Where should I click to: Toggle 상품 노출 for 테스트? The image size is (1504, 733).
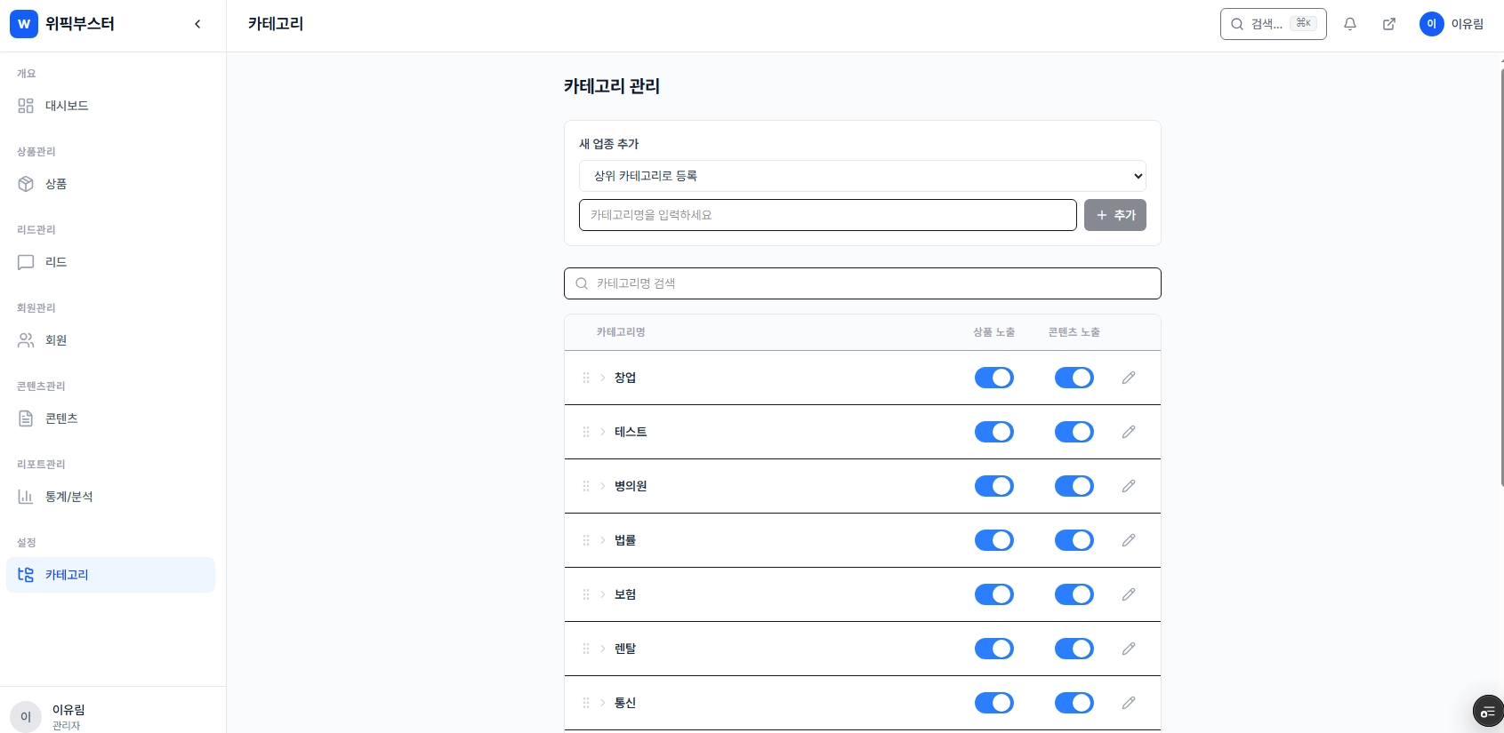click(994, 432)
